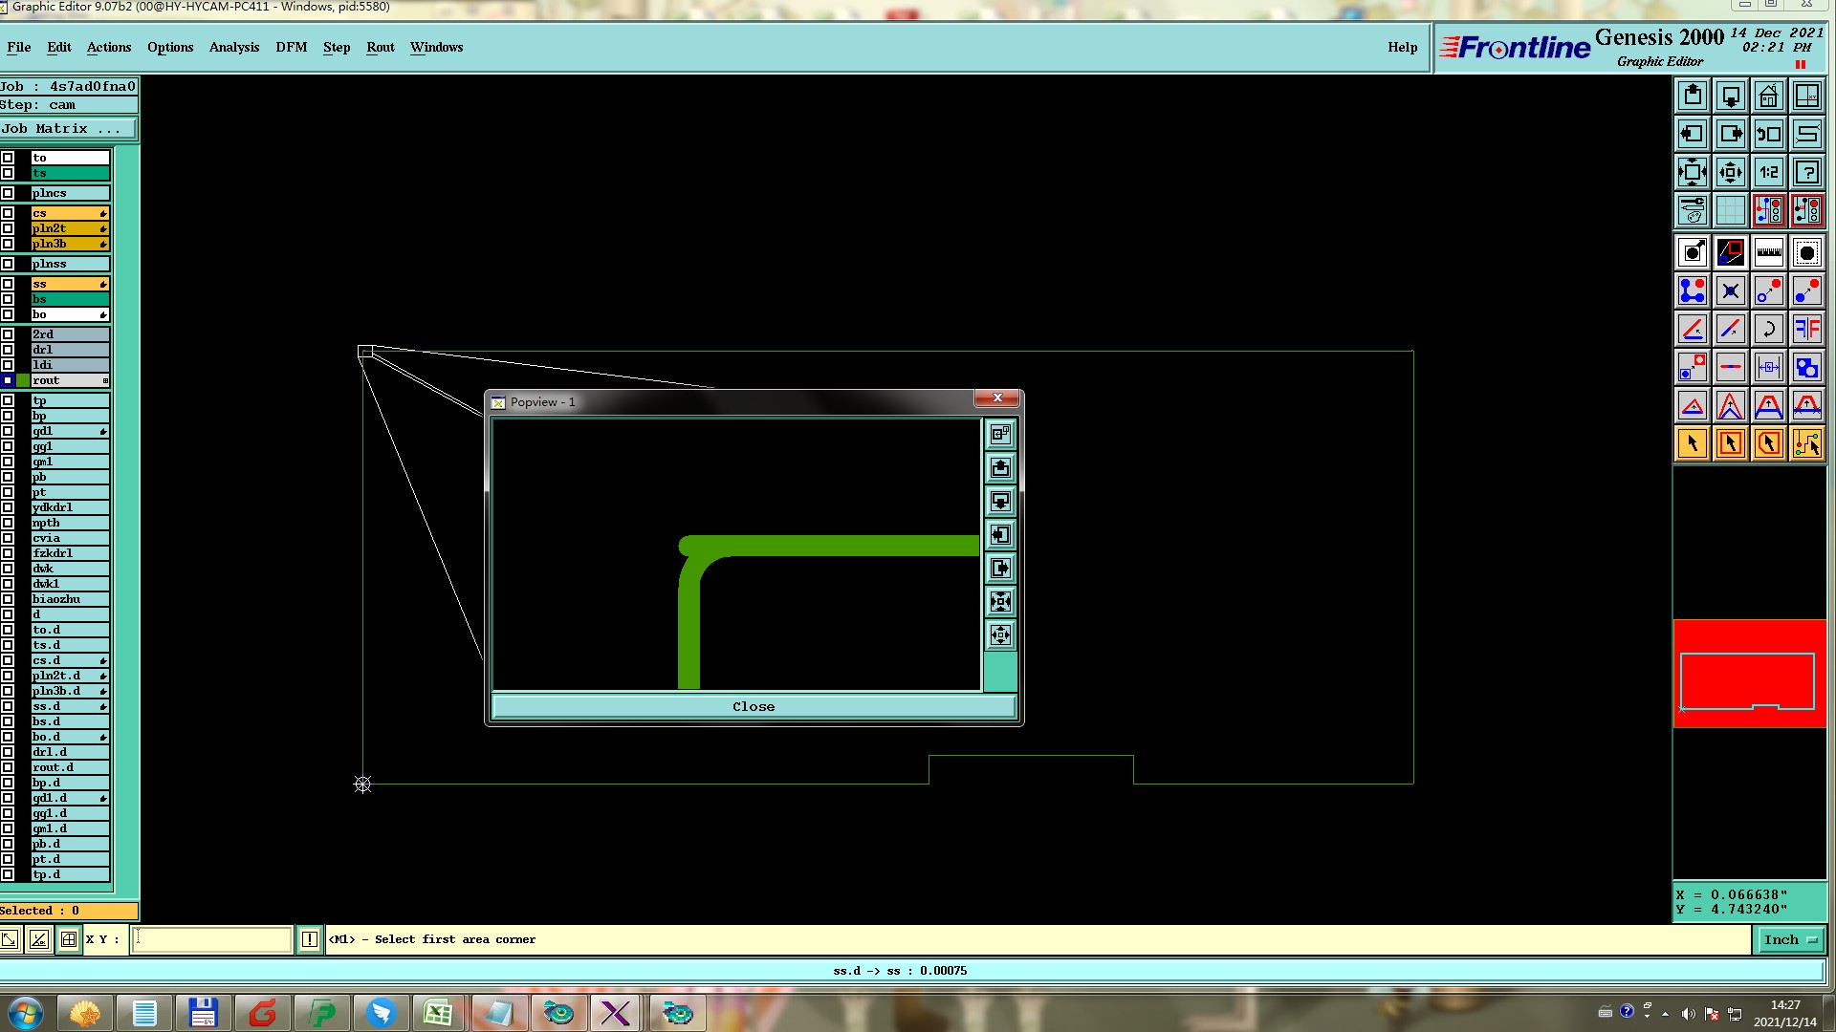Click the Windows Start button
The width and height of the screenshot is (1836, 1032).
point(26,1013)
